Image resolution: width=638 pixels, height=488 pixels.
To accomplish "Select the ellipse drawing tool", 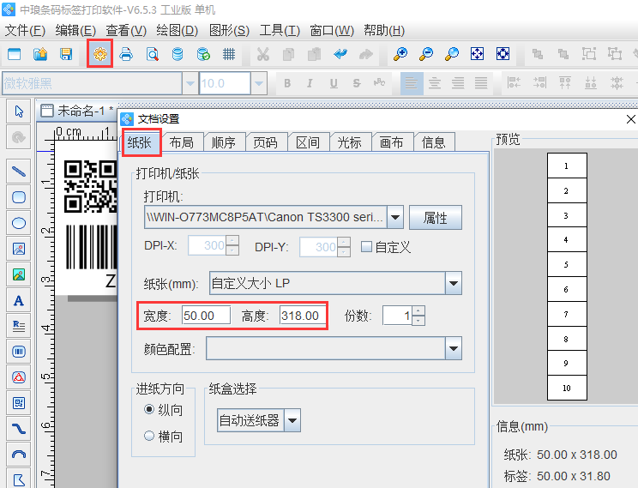I will pyautogui.click(x=18, y=223).
